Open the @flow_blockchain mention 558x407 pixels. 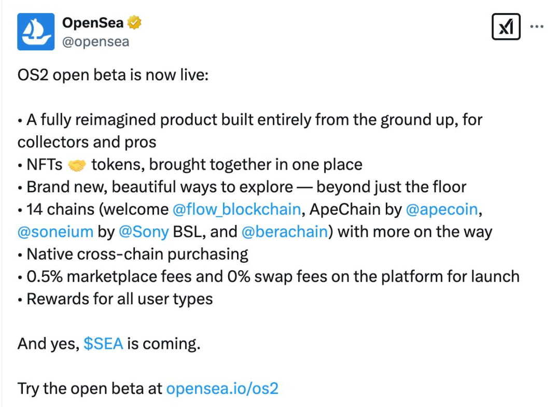point(235,209)
